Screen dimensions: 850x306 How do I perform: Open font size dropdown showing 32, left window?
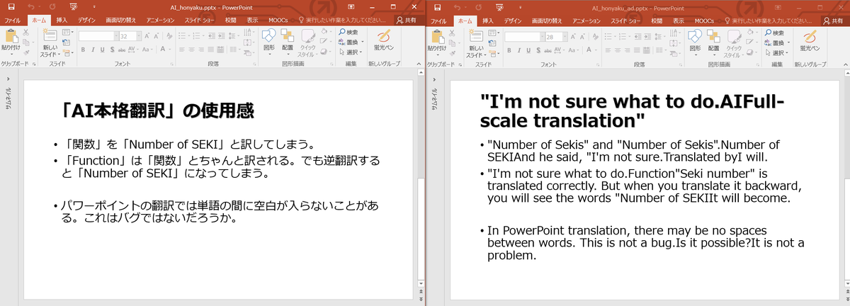coord(140,36)
